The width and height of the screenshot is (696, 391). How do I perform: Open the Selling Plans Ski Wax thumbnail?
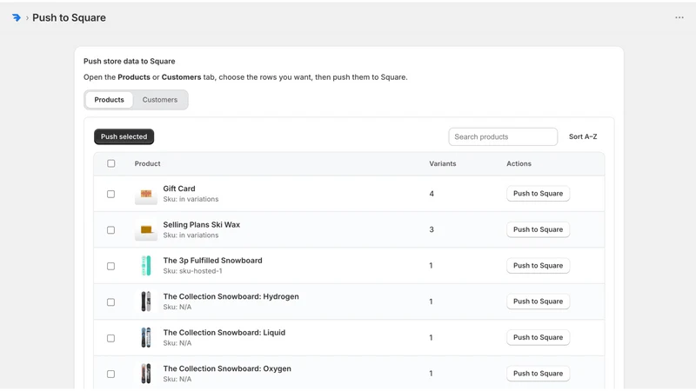coord(146,229)
